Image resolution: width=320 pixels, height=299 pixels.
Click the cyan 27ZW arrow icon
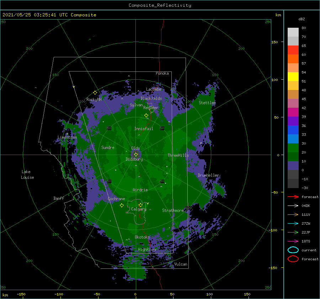[x=293, y=223]
